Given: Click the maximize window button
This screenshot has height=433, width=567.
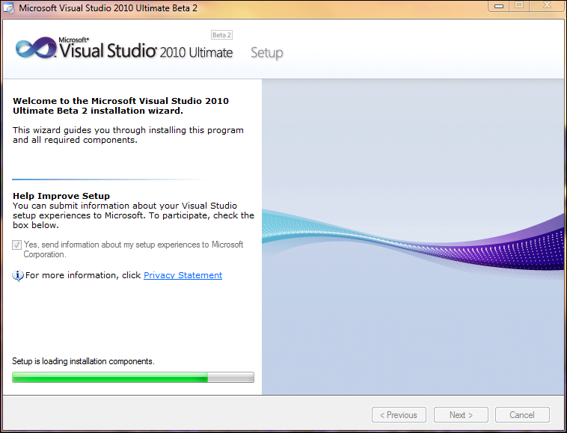Looking at the screenshot, I should (519, 5).
